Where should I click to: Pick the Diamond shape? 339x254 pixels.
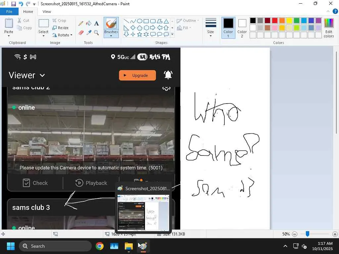click(133, 28)
